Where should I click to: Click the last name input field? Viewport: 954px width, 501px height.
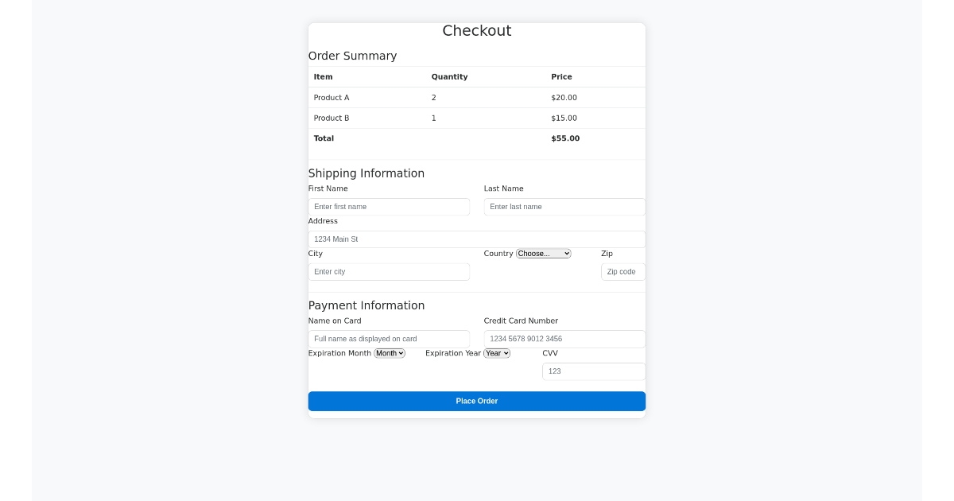tap(564, 206)
